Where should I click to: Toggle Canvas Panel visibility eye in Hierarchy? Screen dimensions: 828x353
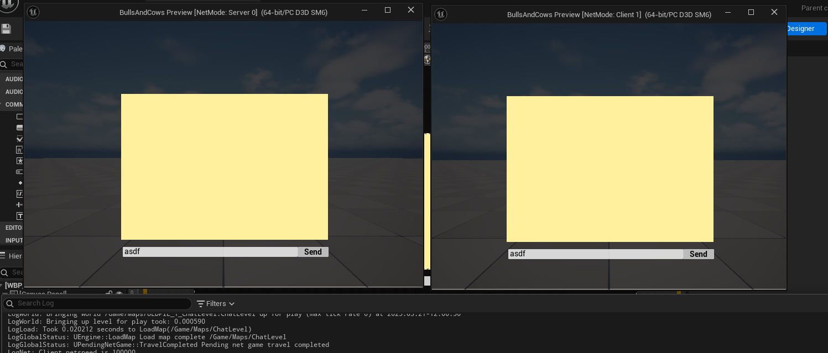[119, 294]
